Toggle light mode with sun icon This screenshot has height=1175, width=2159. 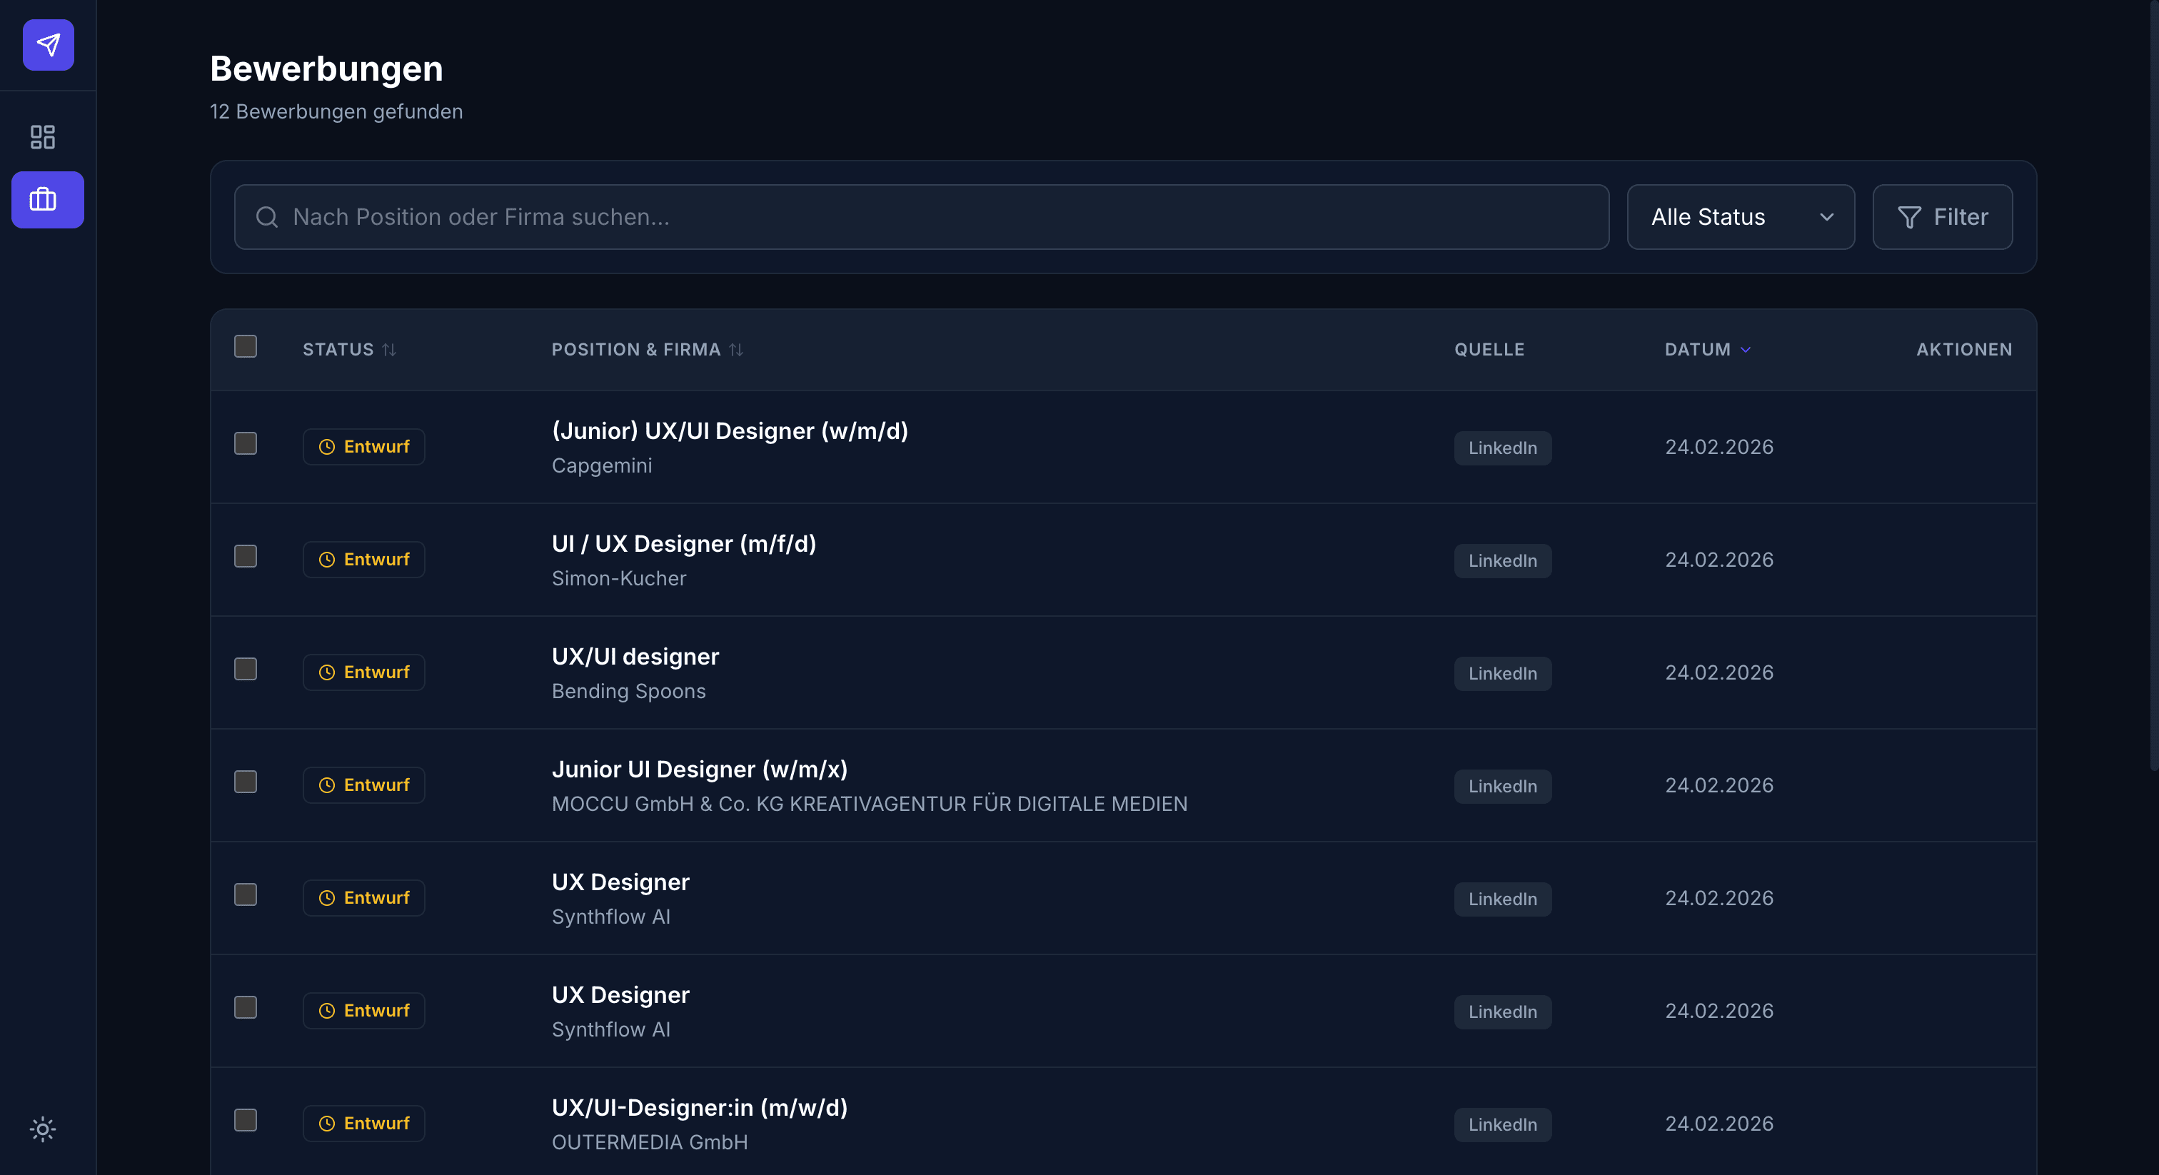tap(43, 1129)
